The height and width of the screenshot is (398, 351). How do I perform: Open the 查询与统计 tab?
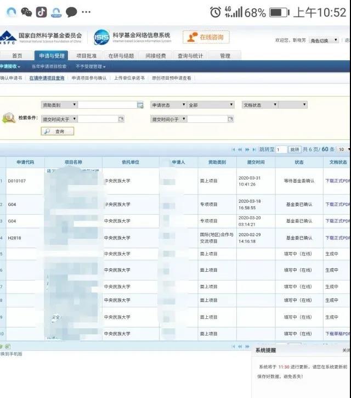[190, 55]
